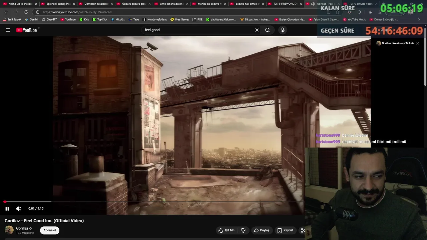Open the Gorillaz channel name link
Screen dimensions: 427x240
click(22, 228)
